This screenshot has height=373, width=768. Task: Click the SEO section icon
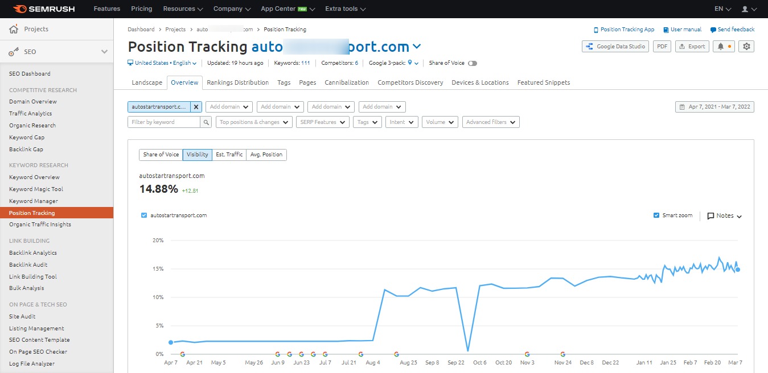[14, 52]
